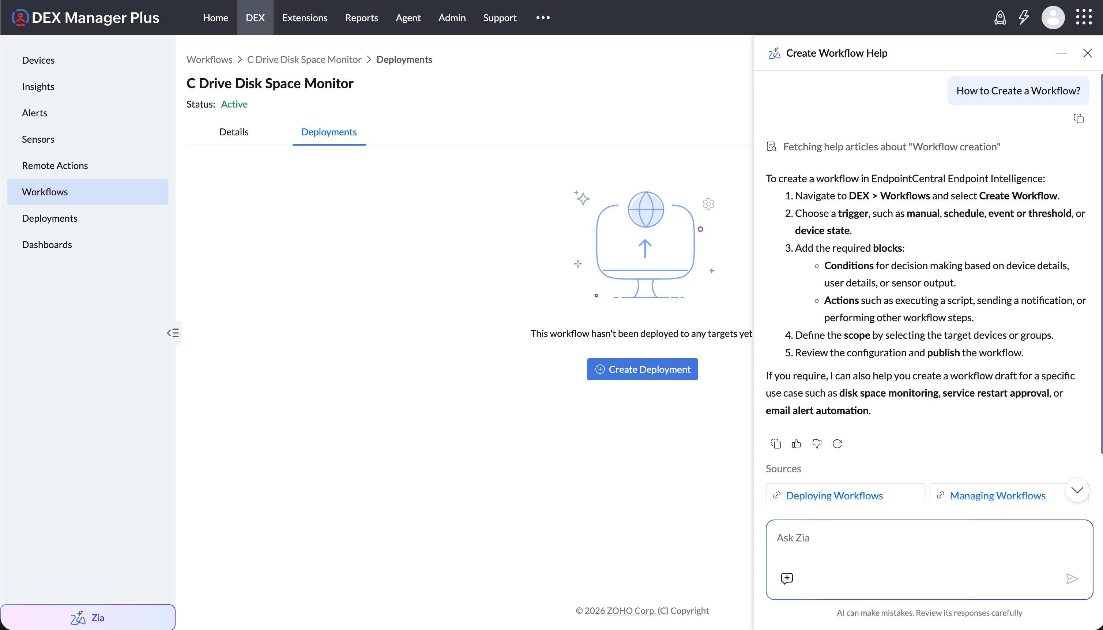1103x630 pixels.
Task: Open the more options ellipsis in top navigation
Action: [x=543, y=18]
